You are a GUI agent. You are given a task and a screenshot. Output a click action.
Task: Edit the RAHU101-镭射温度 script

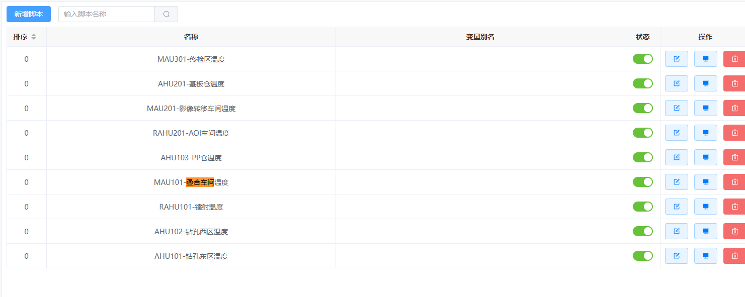point(677,207)
